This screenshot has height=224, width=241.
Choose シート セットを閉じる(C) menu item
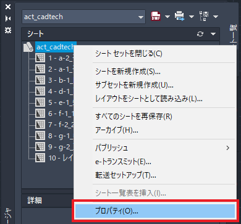[155, 54]
